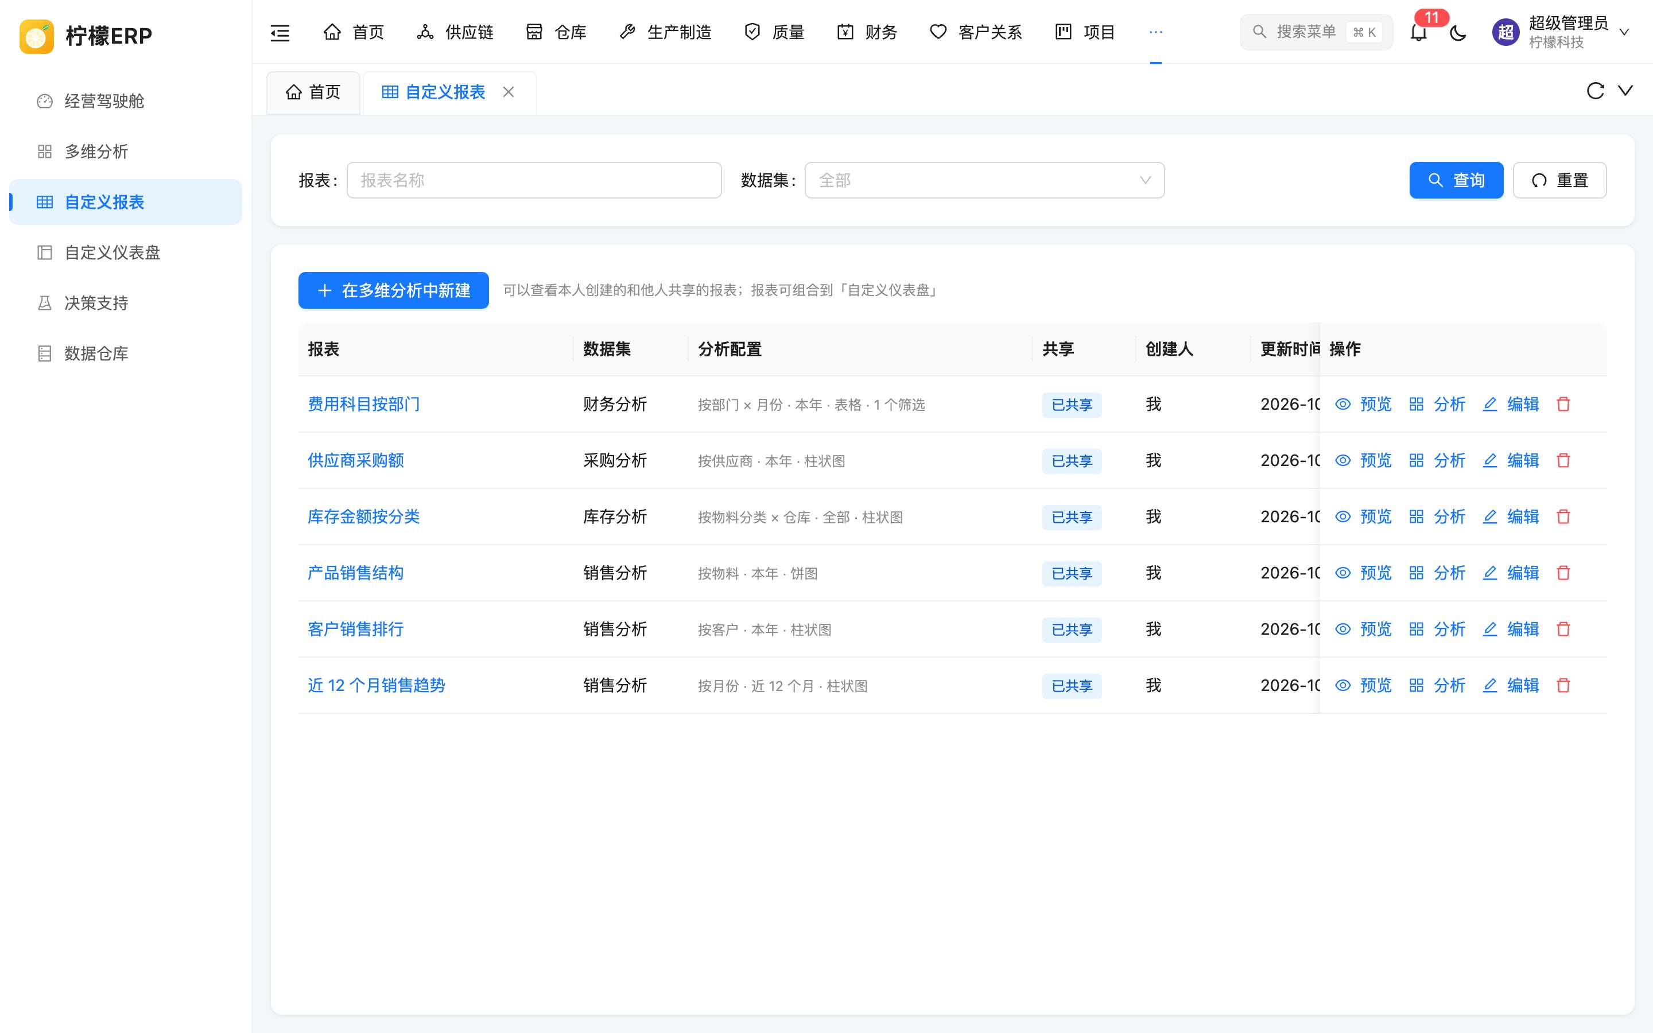Open the notifications bell icon
Viewport: 1653px width, 1033px height.
(x=1419, y=32)
